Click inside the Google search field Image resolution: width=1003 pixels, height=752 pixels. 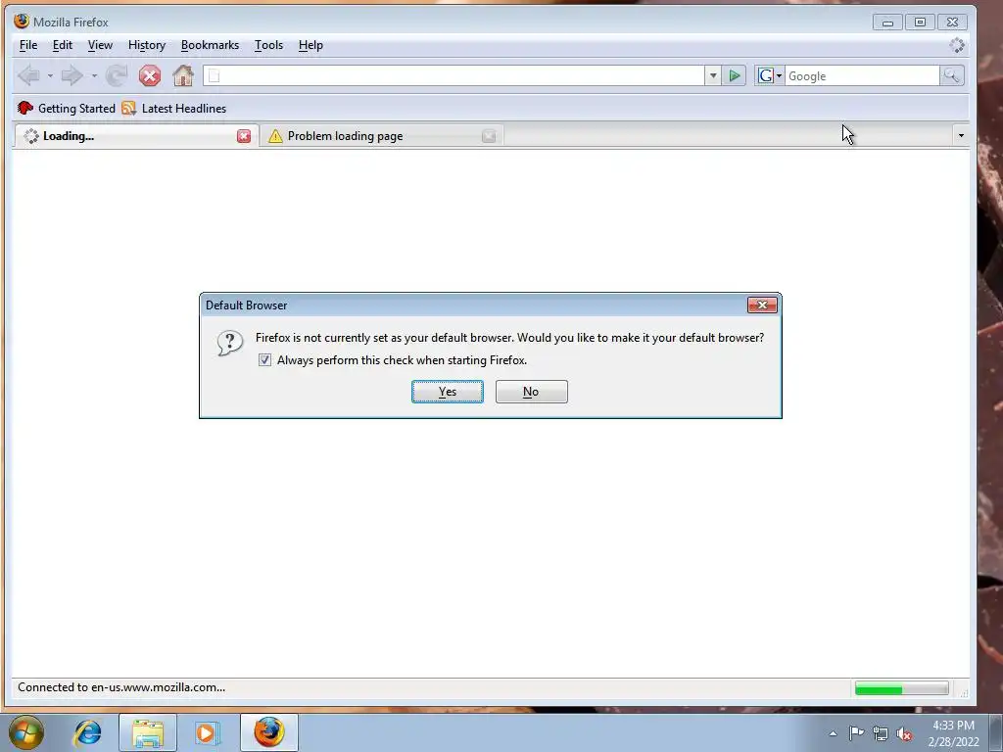862,76
